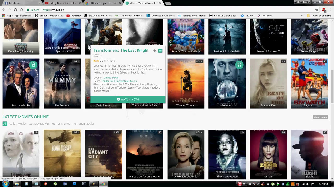The width and height of the screenshot is (334, 187).
Task: Open the Sign In - Rubicon bookmark
Action: click(49, 16)
